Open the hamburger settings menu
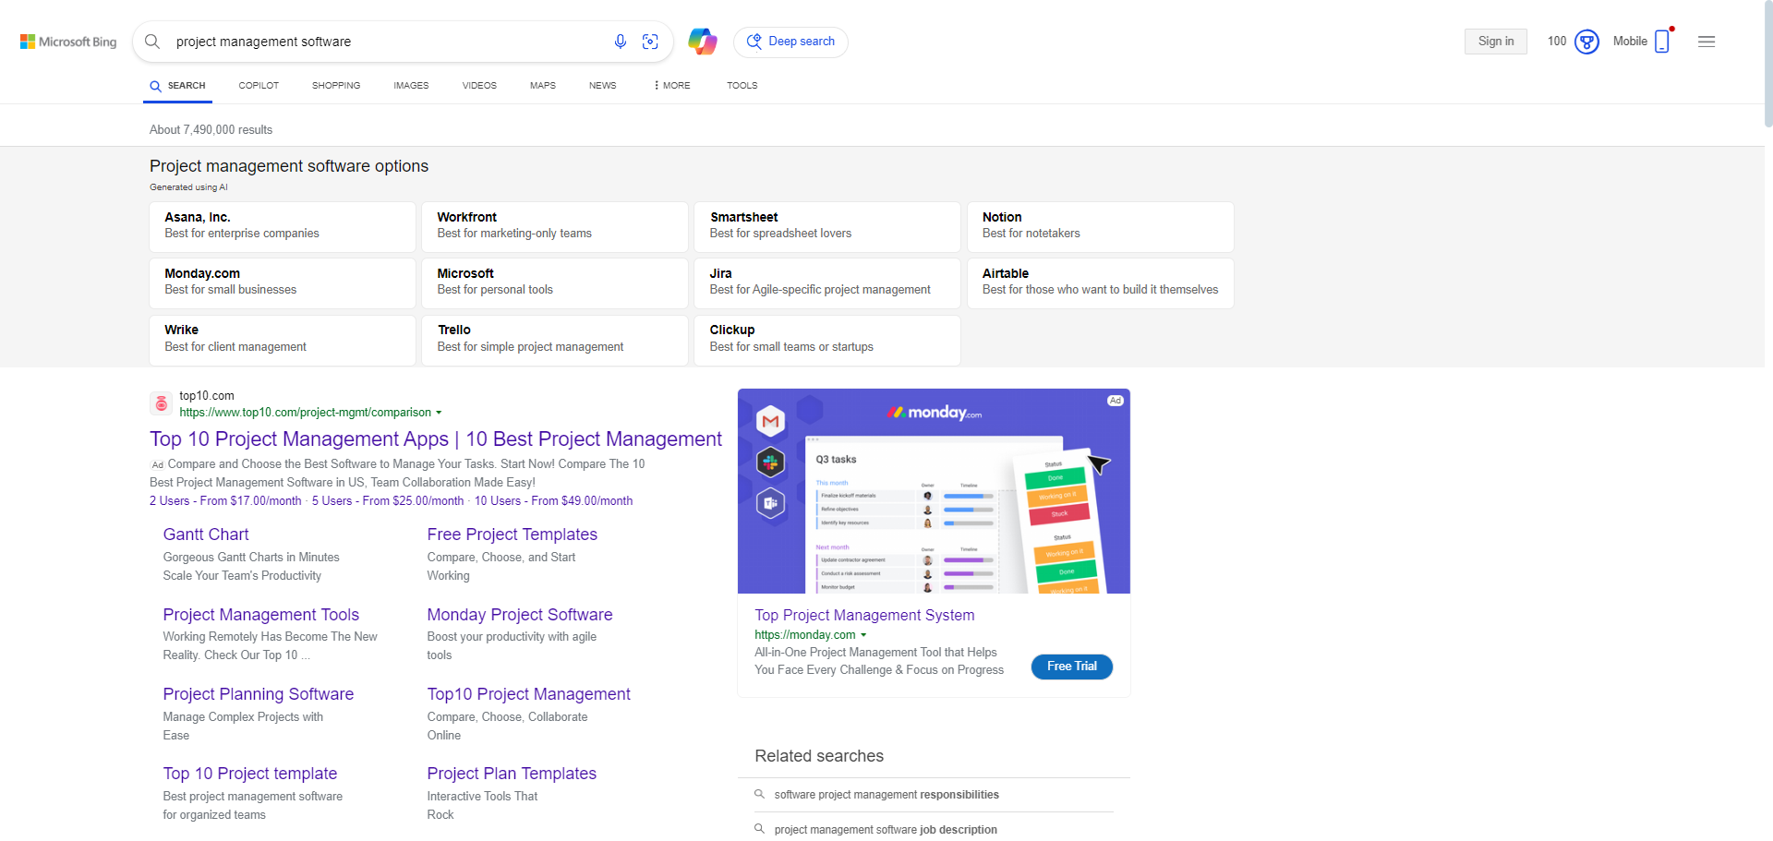The image size is (1773, 841). tap(1706, 42)
